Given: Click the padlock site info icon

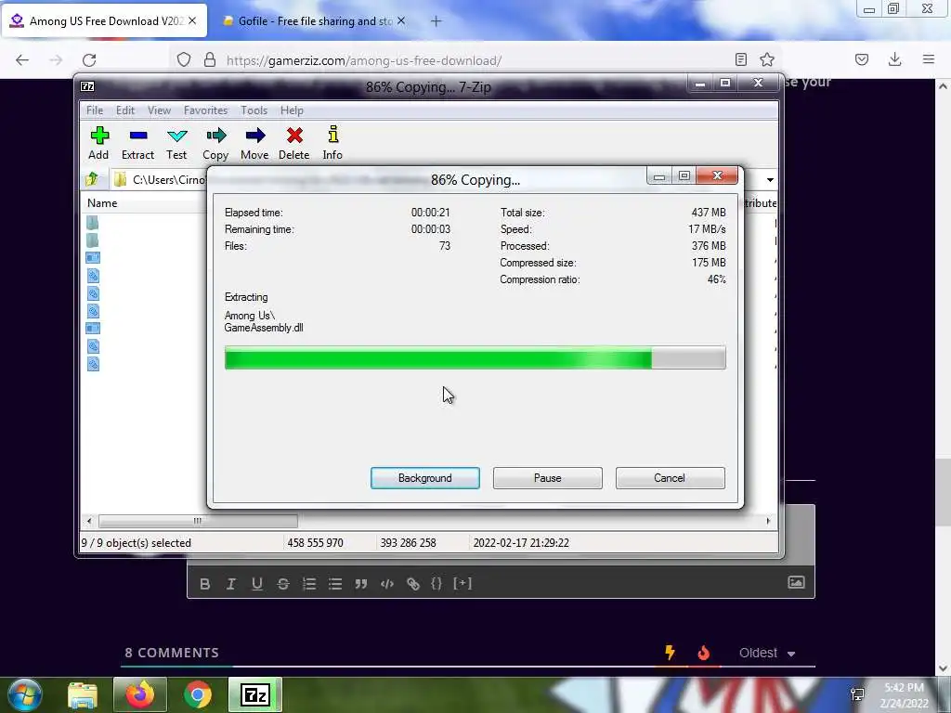Looking at the screenshot, I should tap(210, 60).
